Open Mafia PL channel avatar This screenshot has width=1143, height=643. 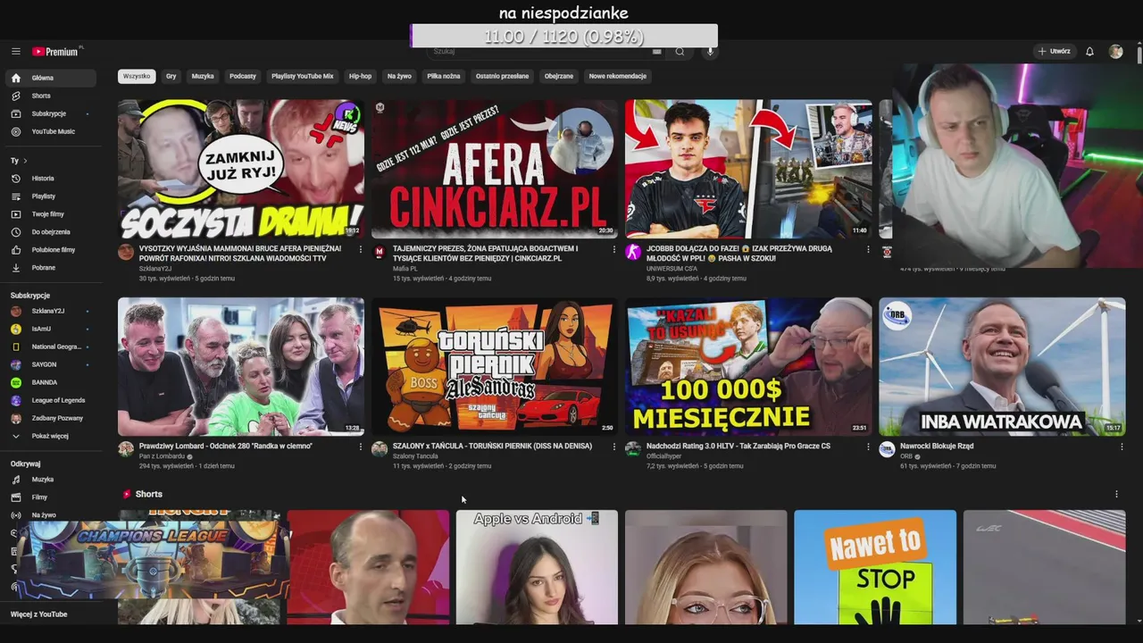380,253
